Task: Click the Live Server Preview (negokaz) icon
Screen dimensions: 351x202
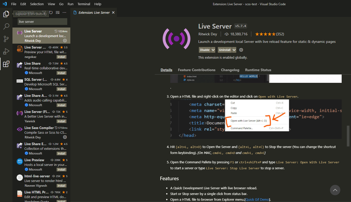Action: click(x=20, y=49)
